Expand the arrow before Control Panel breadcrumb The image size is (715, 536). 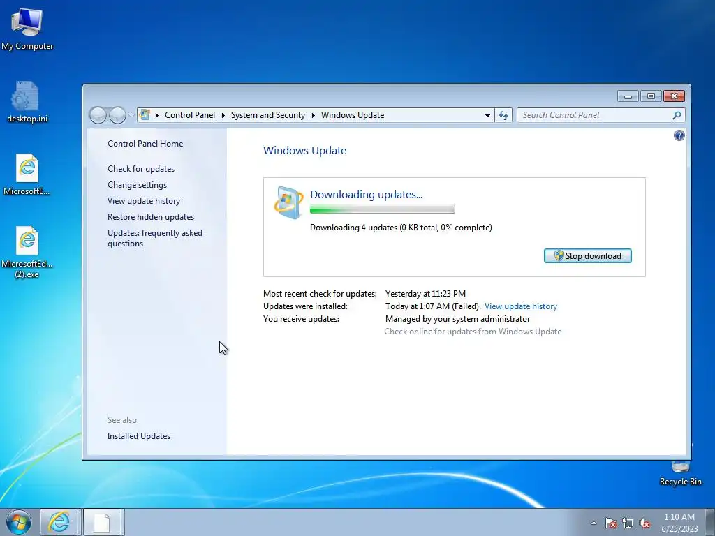tap(157, 115)
